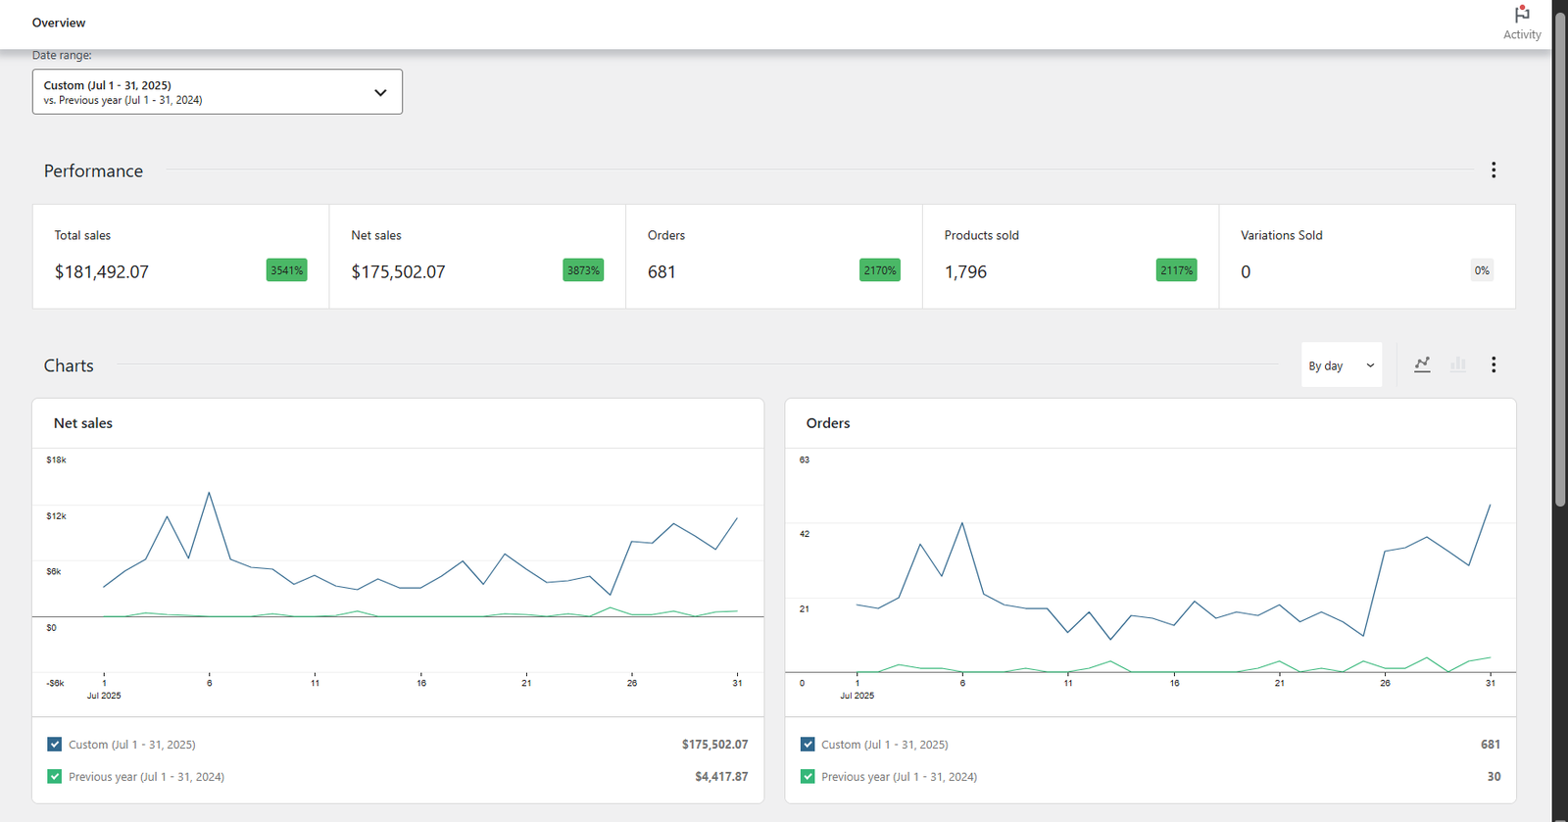Click the Overview page heading
1568x822 pixels.
pyautogui.click(x=59, y=23)
